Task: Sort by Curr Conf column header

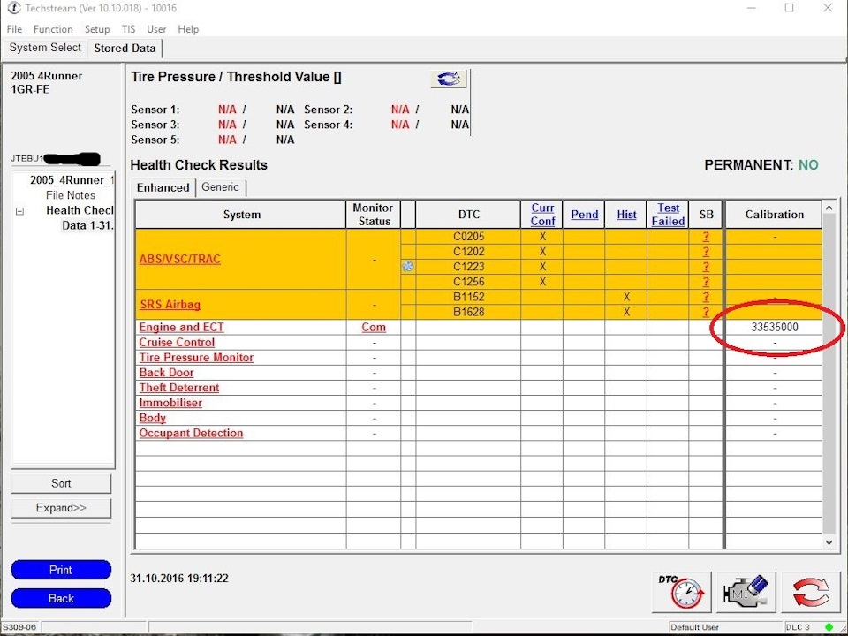Action: 542,215
